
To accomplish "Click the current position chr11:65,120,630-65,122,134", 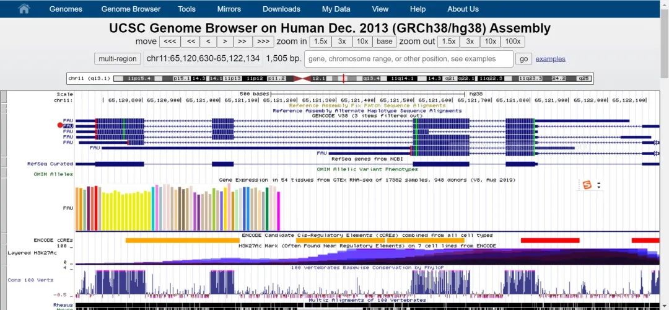I will click(x=203, y=58).
